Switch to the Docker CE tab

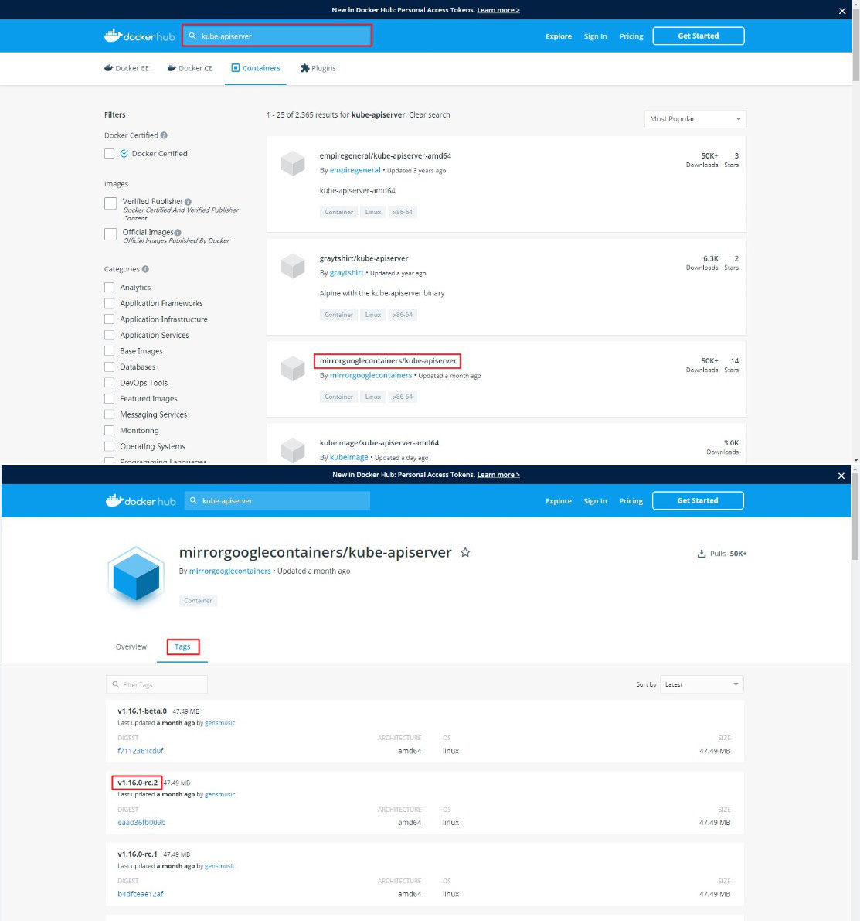190,68
